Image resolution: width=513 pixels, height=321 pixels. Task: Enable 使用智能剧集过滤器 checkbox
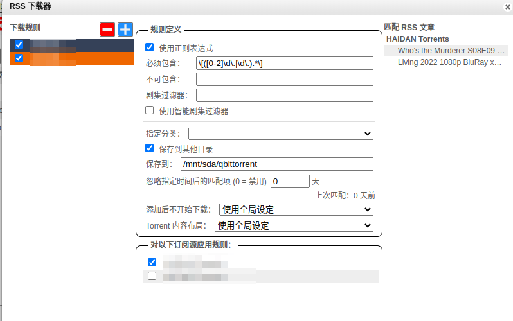(x=150, y=110)
